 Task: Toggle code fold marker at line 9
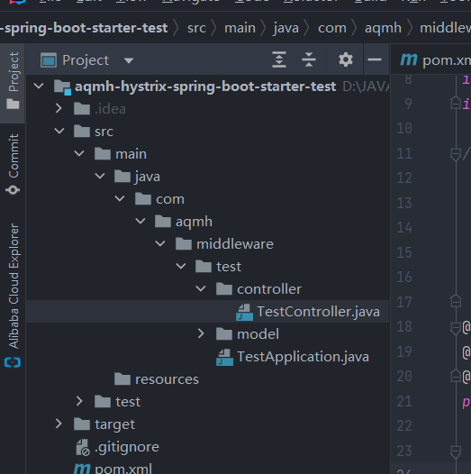click(x=456, y=103)
